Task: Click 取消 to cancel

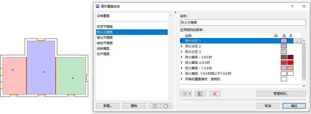Action: click(x=268, y=106)
